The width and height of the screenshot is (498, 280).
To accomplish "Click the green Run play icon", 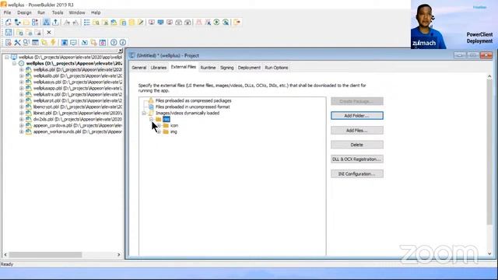I will point(216,23).
